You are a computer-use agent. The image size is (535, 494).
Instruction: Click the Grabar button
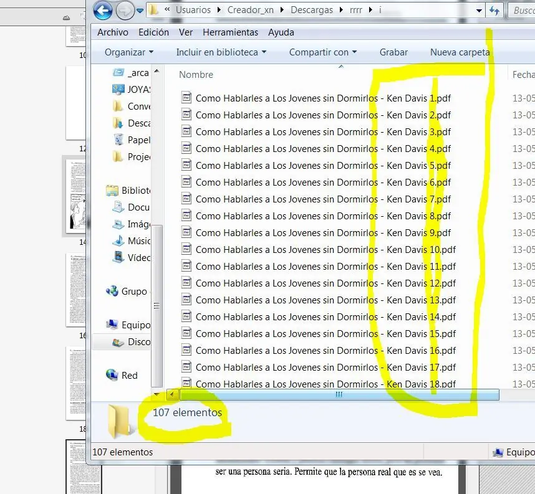393,52
